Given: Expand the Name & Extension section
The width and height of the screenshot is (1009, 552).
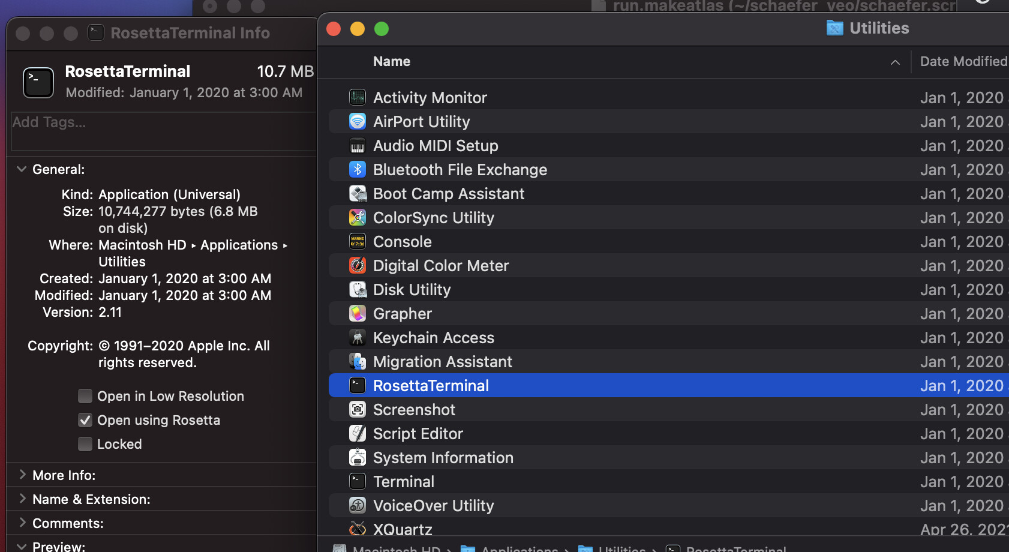Looking at the screenshot, I should coord(22,499).
